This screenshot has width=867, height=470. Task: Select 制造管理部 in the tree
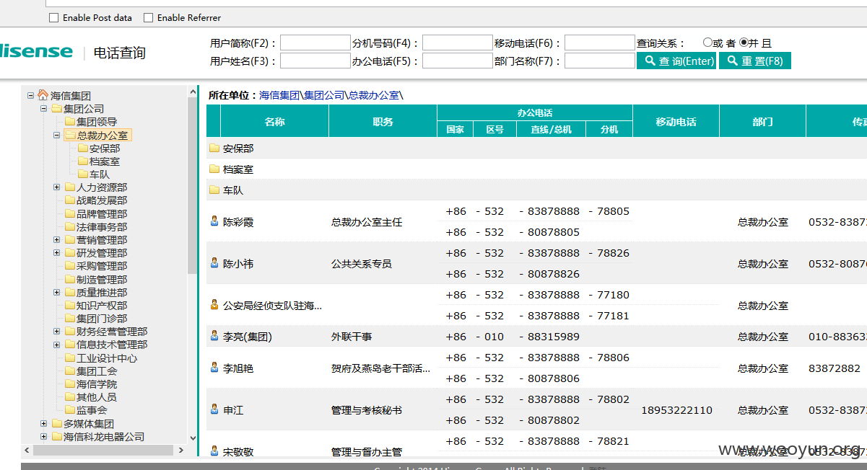(x=102, y=279)
